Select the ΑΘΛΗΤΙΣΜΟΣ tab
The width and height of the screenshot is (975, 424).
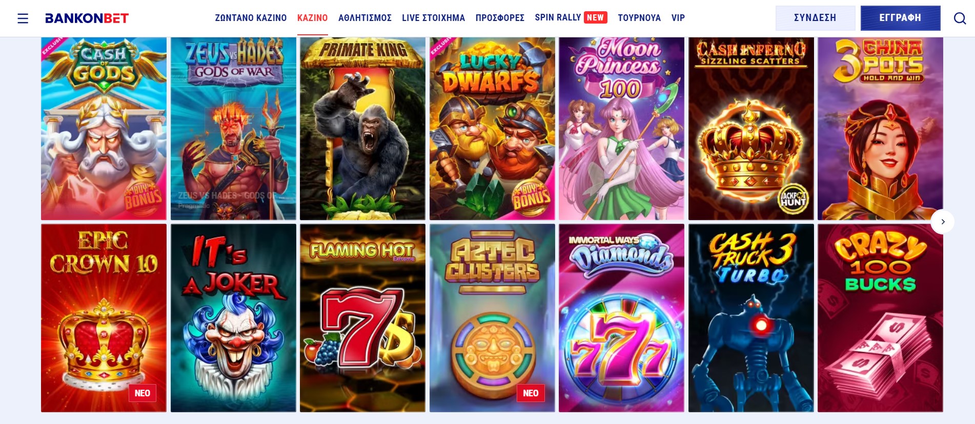pyautogui.click(x=365, y=18)
